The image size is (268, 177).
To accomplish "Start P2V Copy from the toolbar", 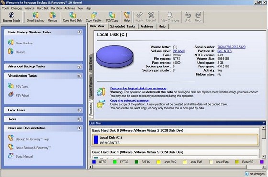I will point(112,17).
